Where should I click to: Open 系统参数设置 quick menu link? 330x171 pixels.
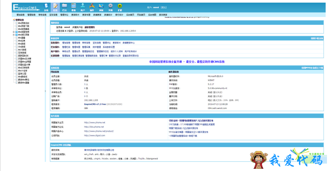pyautogui.click(x=109, y=47)
